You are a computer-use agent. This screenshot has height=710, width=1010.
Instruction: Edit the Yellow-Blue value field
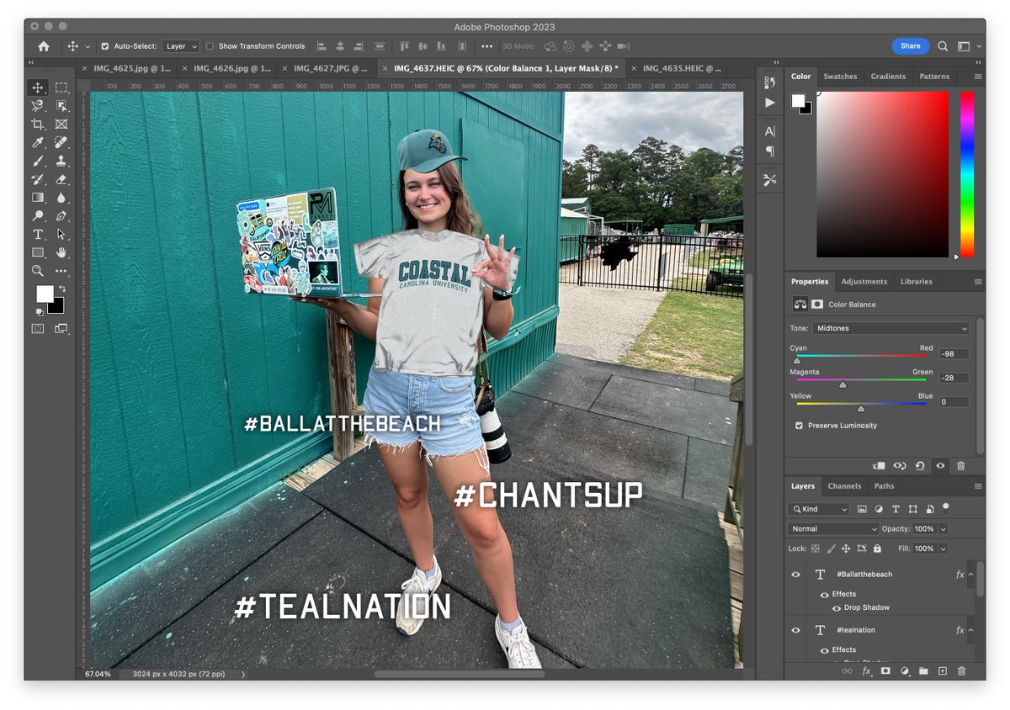pyautogui.click(x=954, y=402)
